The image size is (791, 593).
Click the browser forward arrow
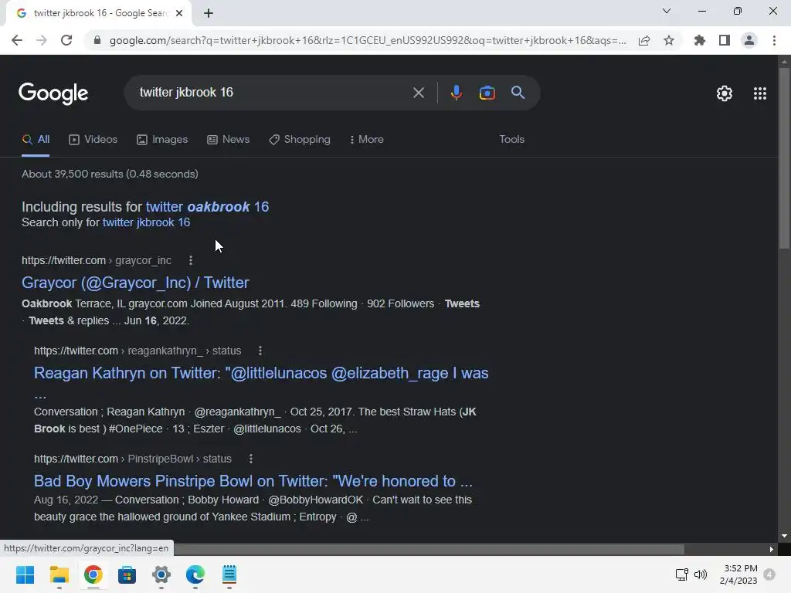point(42,40)
